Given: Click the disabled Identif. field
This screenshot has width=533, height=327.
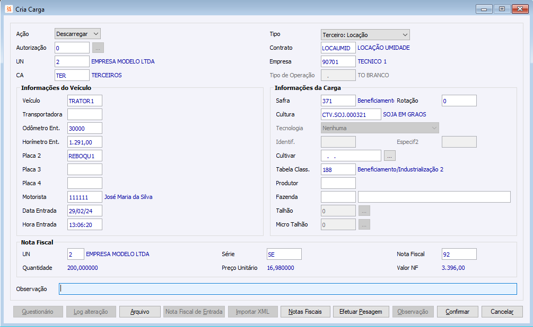Looking at the screenshot, I should [338, 142].
